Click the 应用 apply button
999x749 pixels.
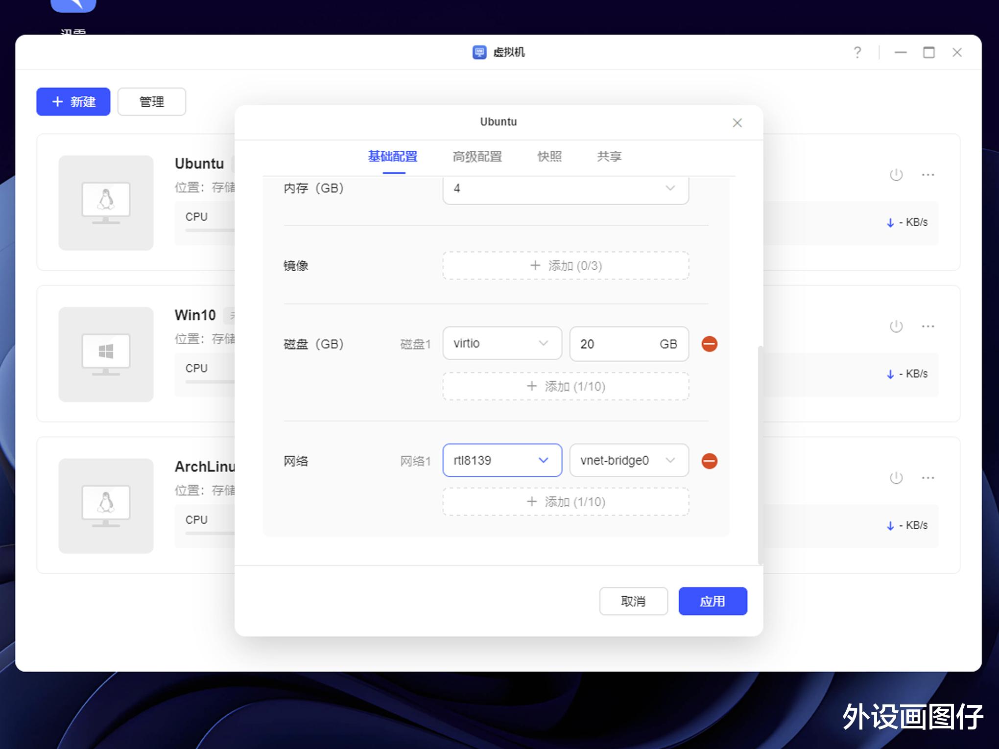[x=712, y=601]
